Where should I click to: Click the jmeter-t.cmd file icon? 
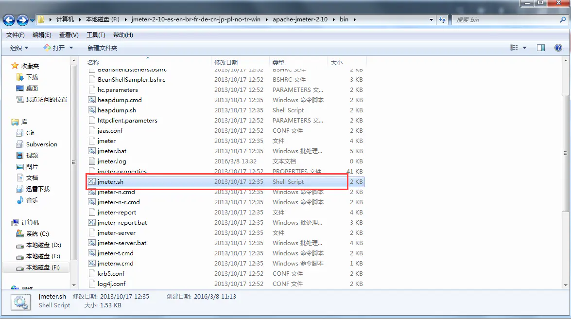(x=92, y=253)
